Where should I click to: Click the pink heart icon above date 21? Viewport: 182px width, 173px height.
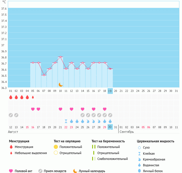(60, 109)
